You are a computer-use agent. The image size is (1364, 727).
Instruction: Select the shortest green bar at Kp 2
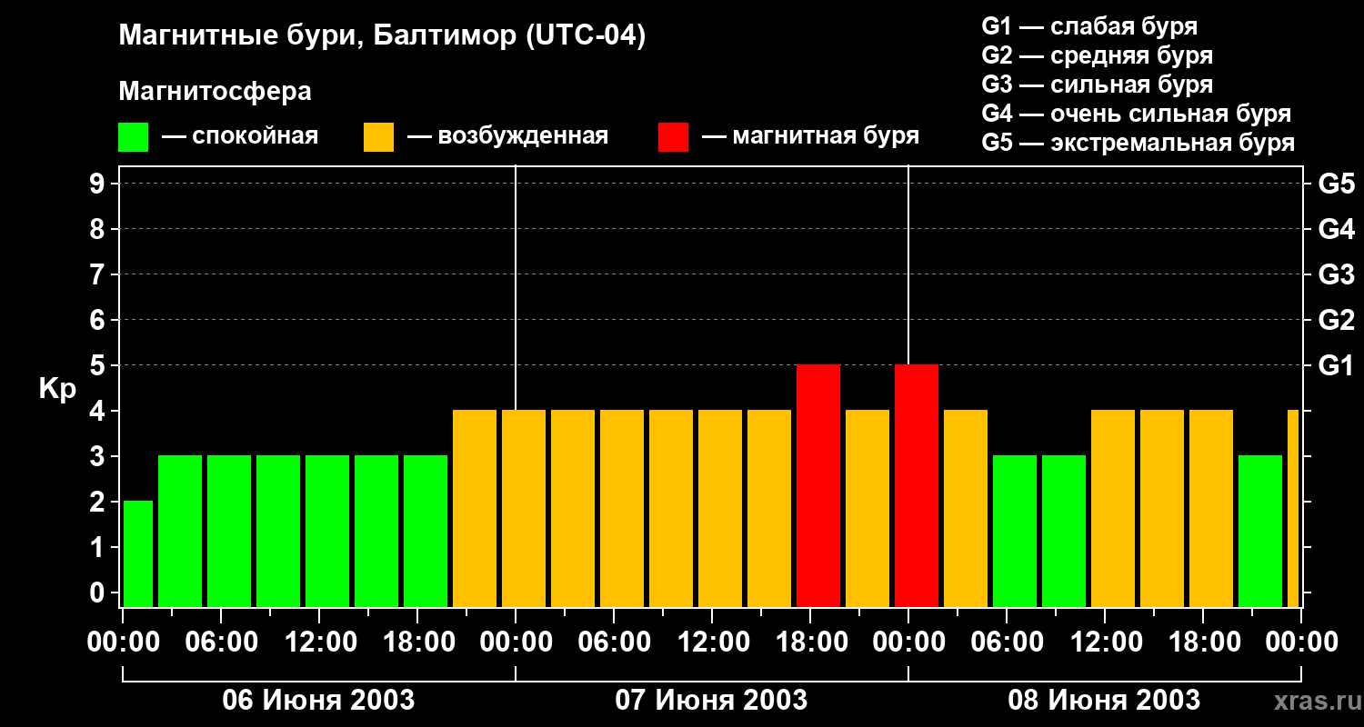[138, 553]
